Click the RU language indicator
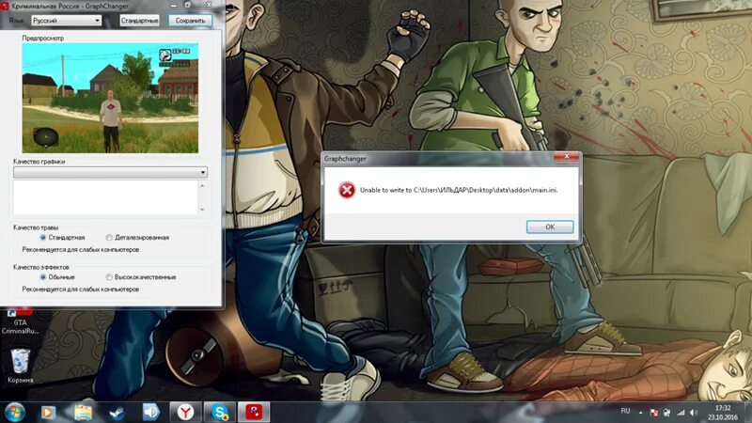This screenshot has height=423, width=752. [x=625, y=411]
